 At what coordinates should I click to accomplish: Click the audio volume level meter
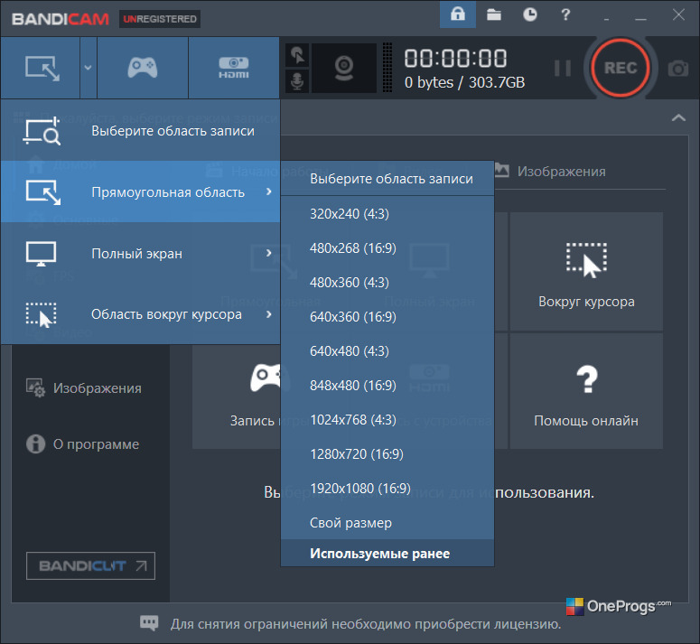(387, 68)
